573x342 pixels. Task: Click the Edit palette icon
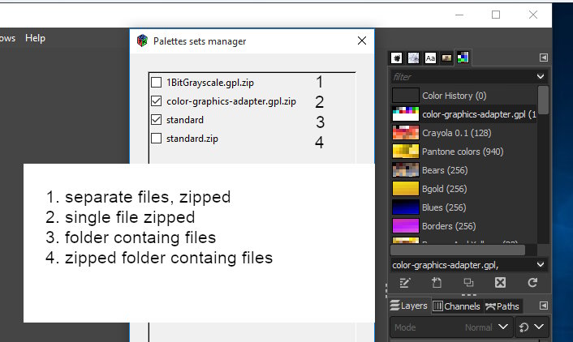tap(405, 283)
